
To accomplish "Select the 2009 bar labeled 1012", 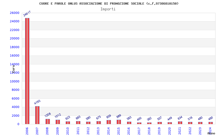I will 58,122.
